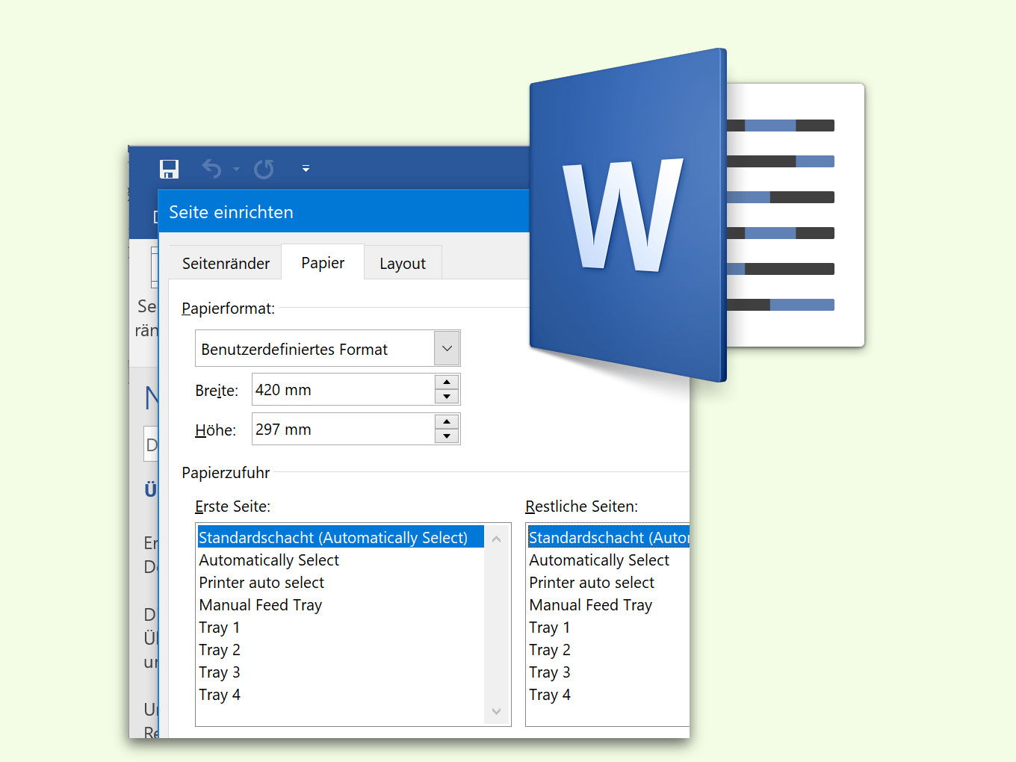
Task: Increase Breite with the up spinner arrow
Action: coord(447,382)
